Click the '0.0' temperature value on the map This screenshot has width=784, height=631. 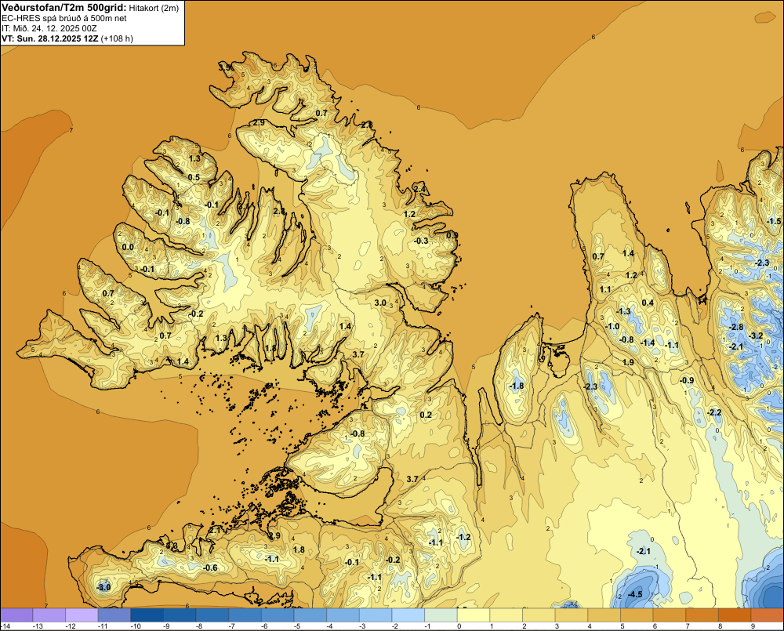click(128, 247)
